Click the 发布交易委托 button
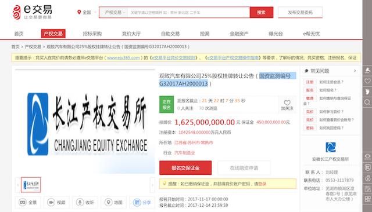This screenshot has width=372, height=212. point(300,12)
